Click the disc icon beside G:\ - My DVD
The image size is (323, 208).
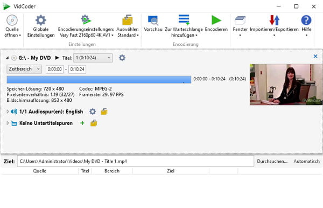(14, 58)
